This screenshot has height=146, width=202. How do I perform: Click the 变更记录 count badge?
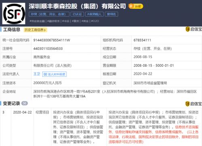tap(25, 103)
